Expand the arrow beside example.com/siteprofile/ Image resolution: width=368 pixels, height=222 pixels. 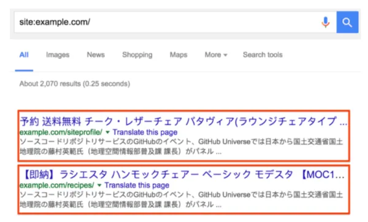pyautogui.click(x=107, y=132)
